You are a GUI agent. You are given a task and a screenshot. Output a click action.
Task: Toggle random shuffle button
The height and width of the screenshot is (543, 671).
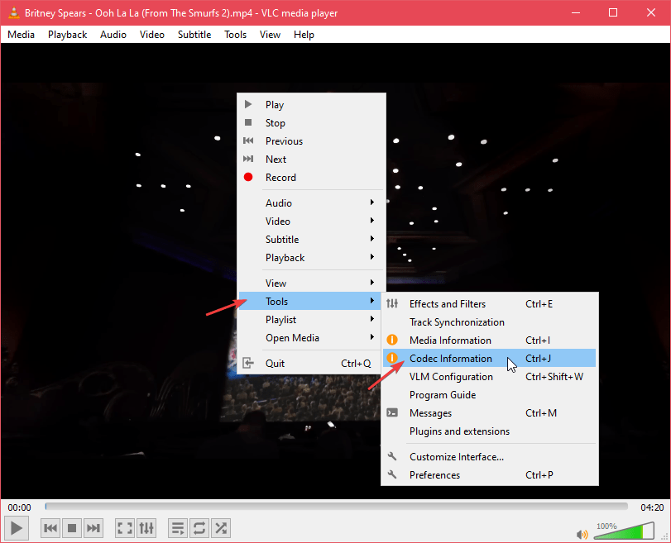point(220,527)
